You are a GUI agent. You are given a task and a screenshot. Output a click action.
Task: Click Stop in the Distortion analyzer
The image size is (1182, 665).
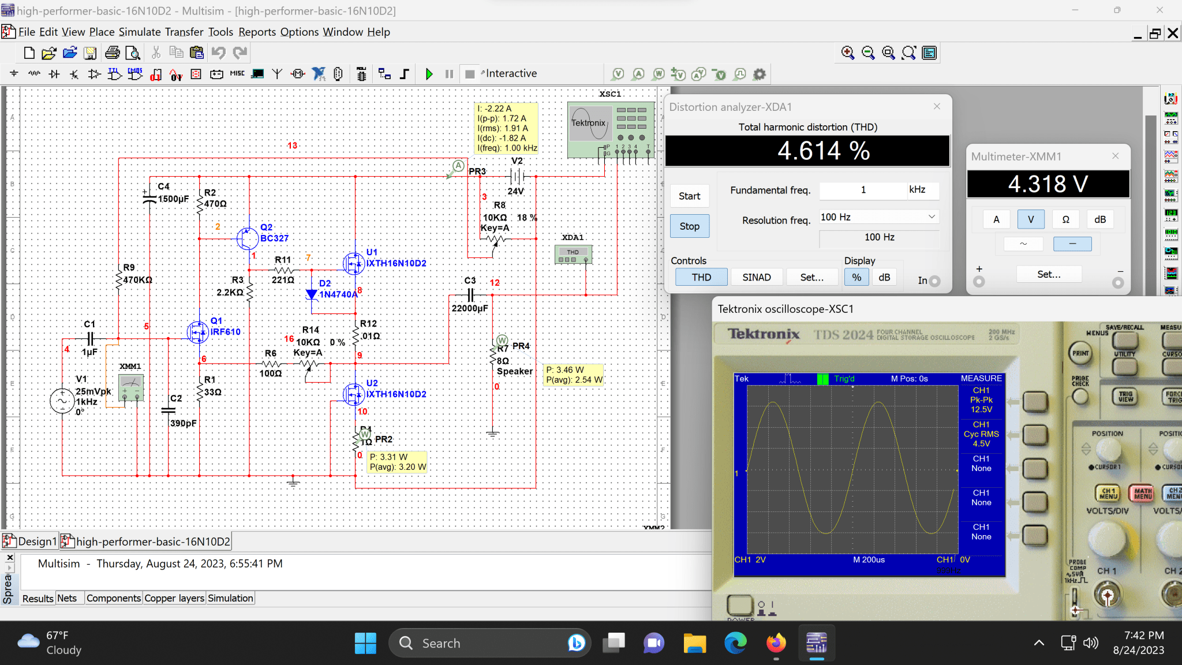click(x=689, y=226)
